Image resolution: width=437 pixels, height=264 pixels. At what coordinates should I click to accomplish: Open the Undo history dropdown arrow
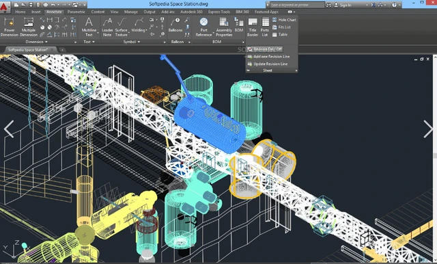coord(58,5)
